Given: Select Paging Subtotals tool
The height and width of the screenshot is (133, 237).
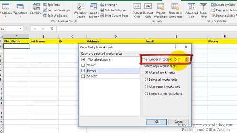Looking at the screenshot, I should pos(224,10).
